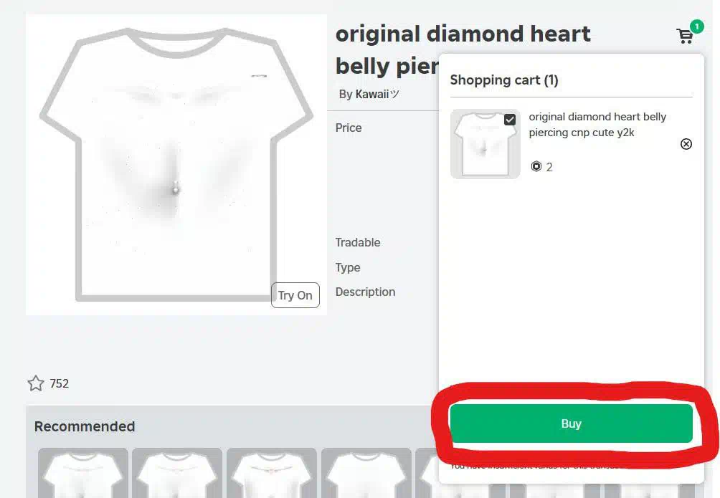Uncheck the cart item selection checkbox
The image size is (720, 498).
pos(510,120)
